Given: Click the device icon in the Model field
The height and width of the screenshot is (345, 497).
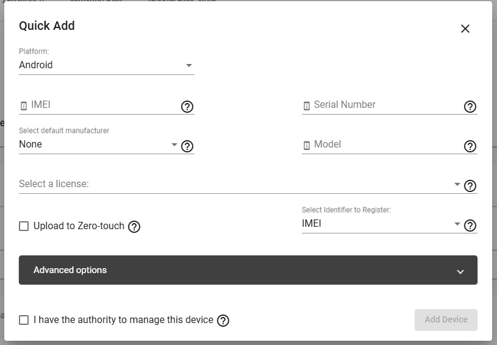Looking at the screenshot, I should pyautogui.click(x=307, y=146).
